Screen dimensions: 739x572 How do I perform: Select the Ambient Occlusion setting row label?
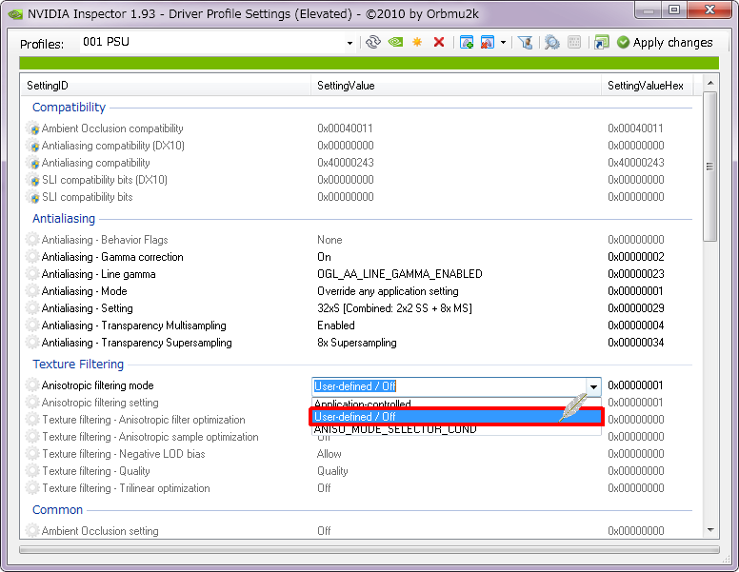point(100,531)
